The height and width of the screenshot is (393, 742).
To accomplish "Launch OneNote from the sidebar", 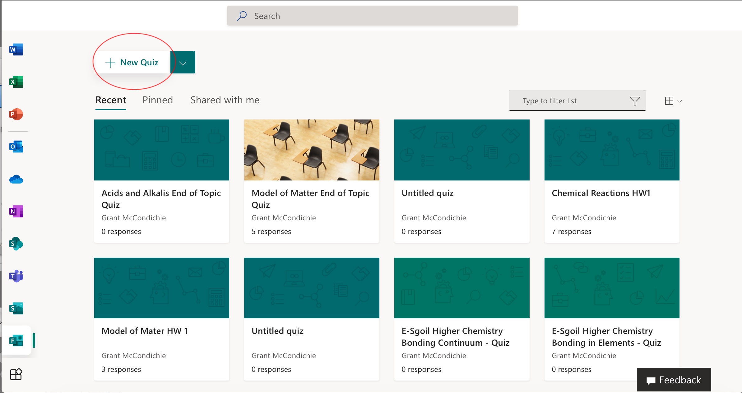I will click(x=16, y=212).
